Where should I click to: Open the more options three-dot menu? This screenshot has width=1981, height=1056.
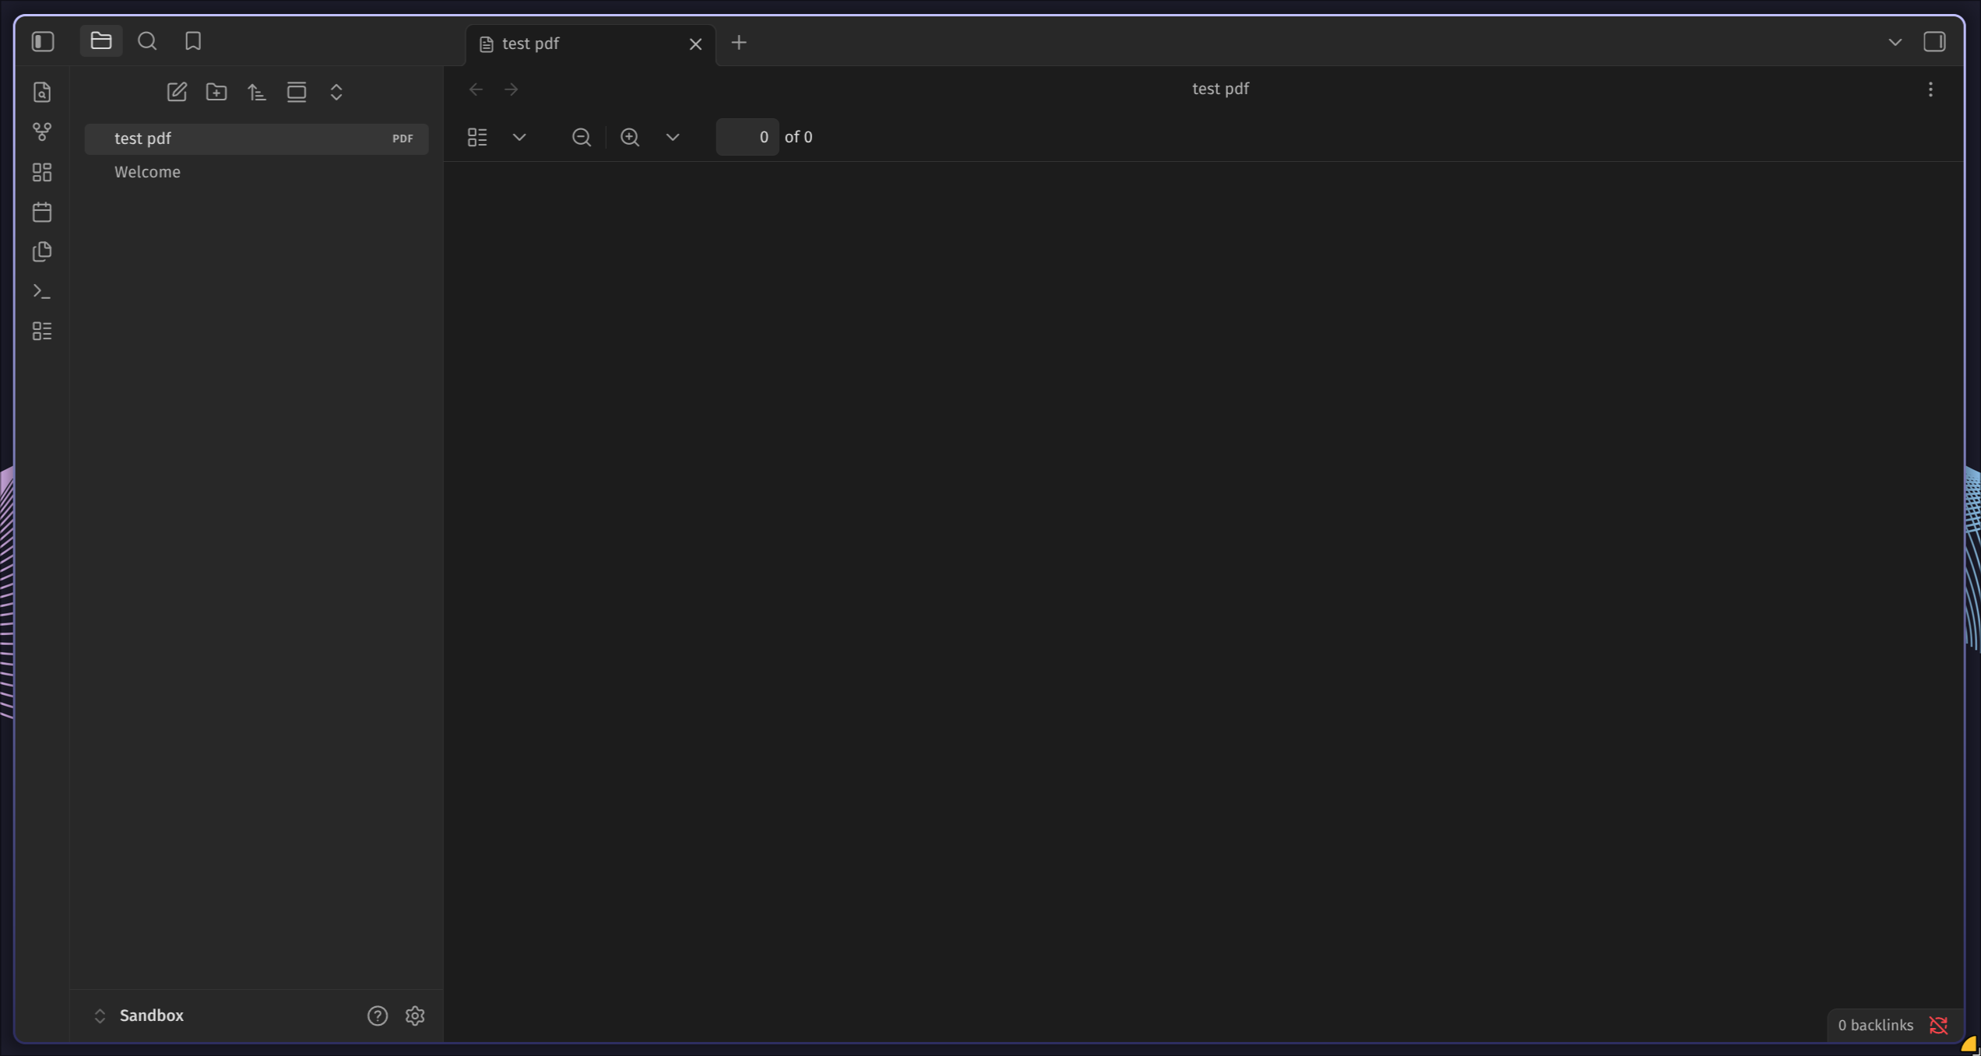click(x=1930, y=89)
